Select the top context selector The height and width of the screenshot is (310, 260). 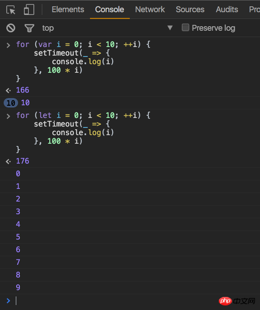coord(48,28)
